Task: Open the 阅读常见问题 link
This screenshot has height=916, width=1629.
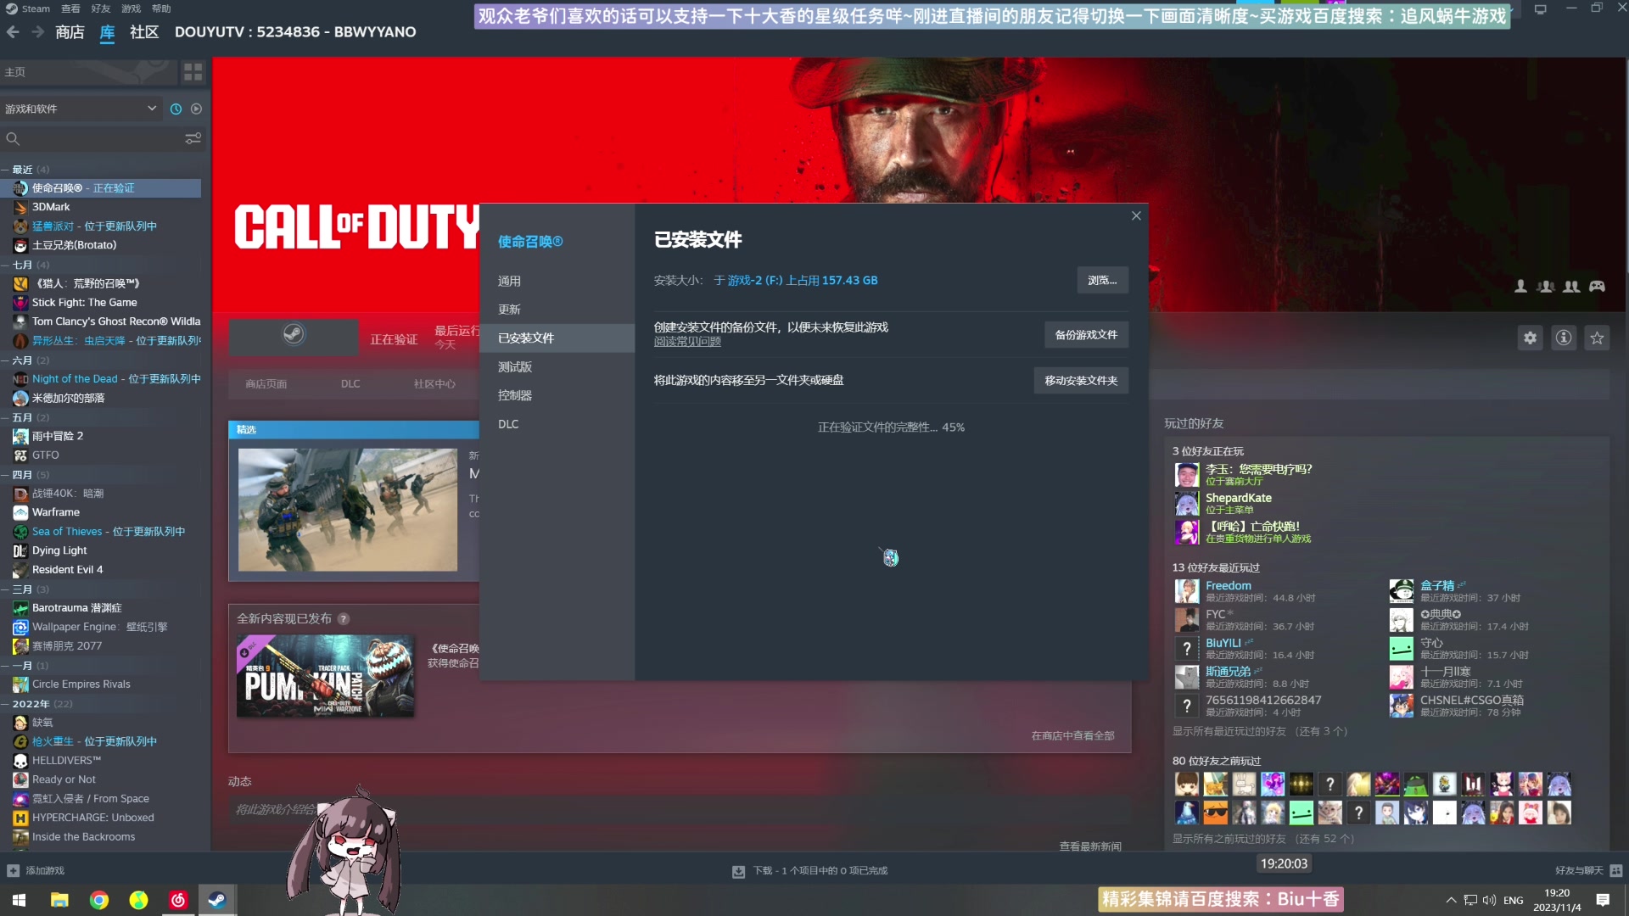Action: 687,342
